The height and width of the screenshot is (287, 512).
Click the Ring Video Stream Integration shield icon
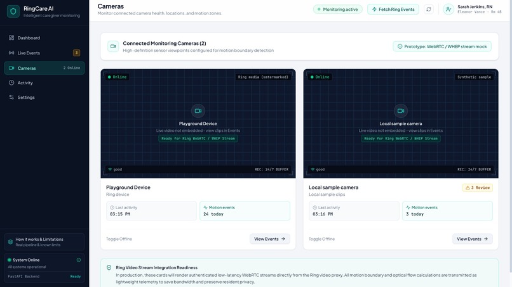[109, 268]
